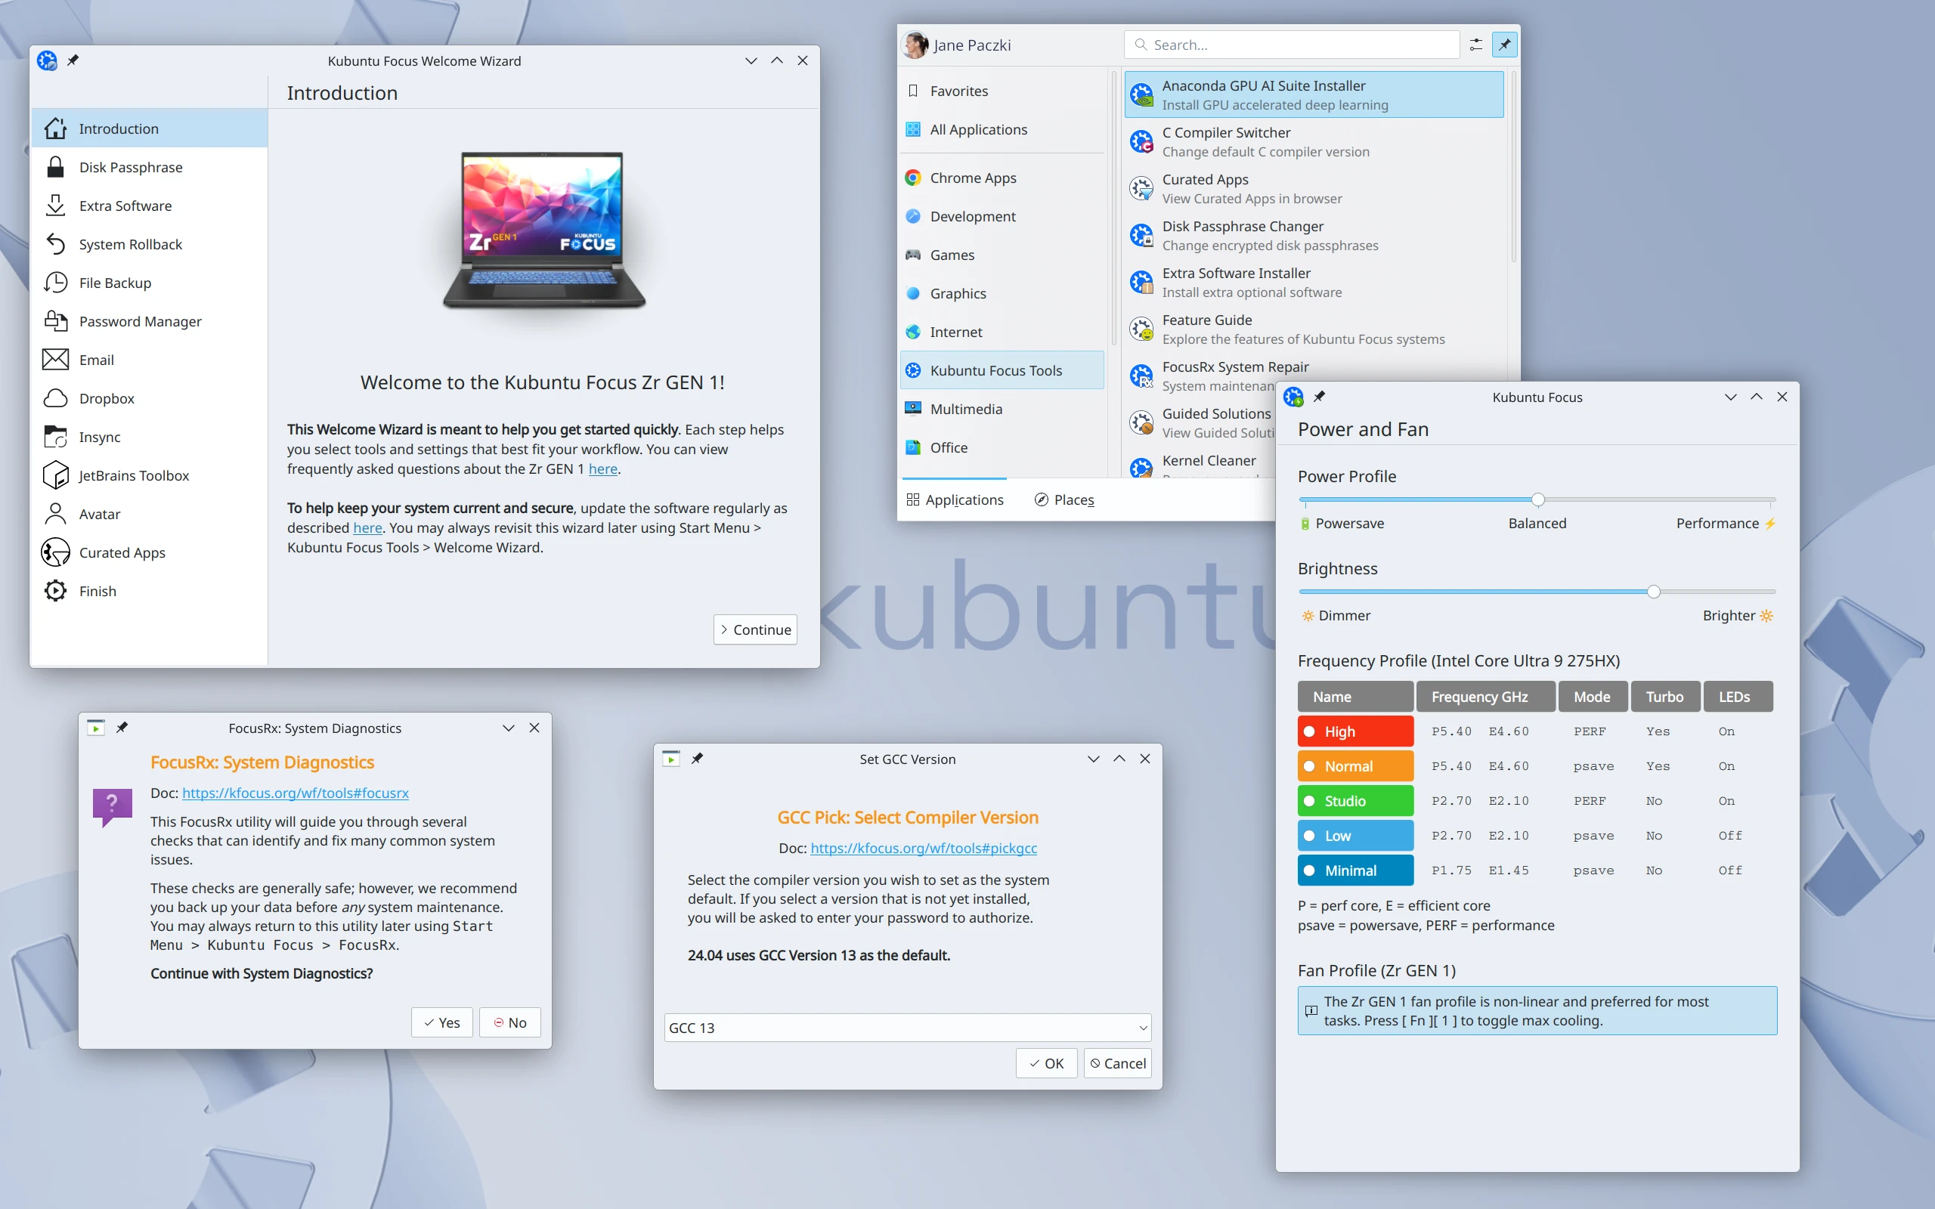Select File Backup clock icon

tap(55, 283)
